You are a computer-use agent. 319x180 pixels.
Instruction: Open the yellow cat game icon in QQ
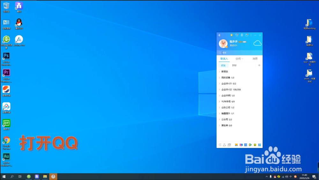coord(236,145)
